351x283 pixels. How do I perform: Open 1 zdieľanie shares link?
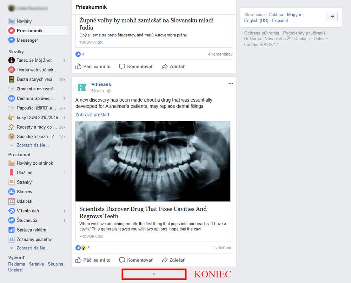(222, 248)
